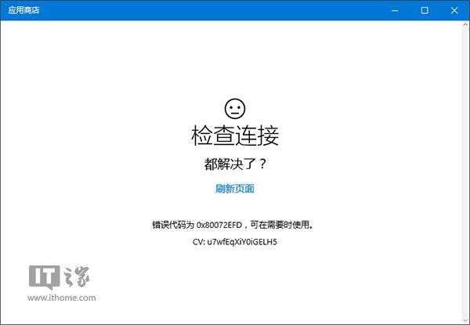Image resolution: width=470 pixels, height=325 pixels.
Task: Click the question mark after 都解决了
Action: tap(261, 164)
